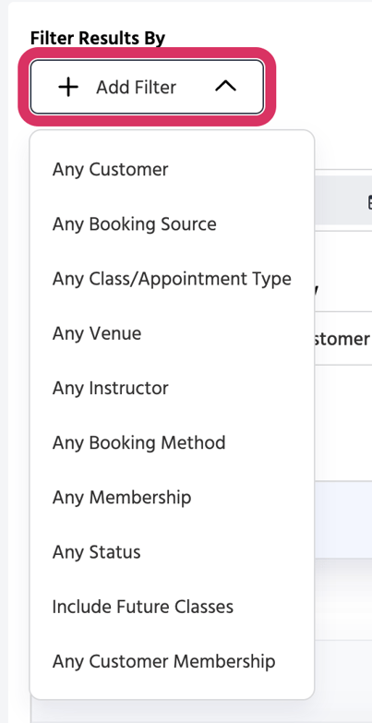This screenshot has height=723, width=372.
Task: Click the cut-off icon in table header
Action: pos(369,202)
